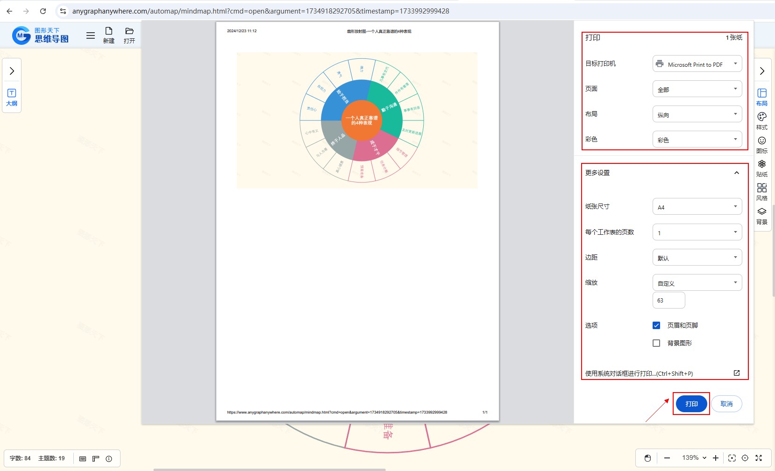Enable the 背景图形 checkbox
This screenshot has width=775, height=471.
pyautogui.click(x=656, y=343)
